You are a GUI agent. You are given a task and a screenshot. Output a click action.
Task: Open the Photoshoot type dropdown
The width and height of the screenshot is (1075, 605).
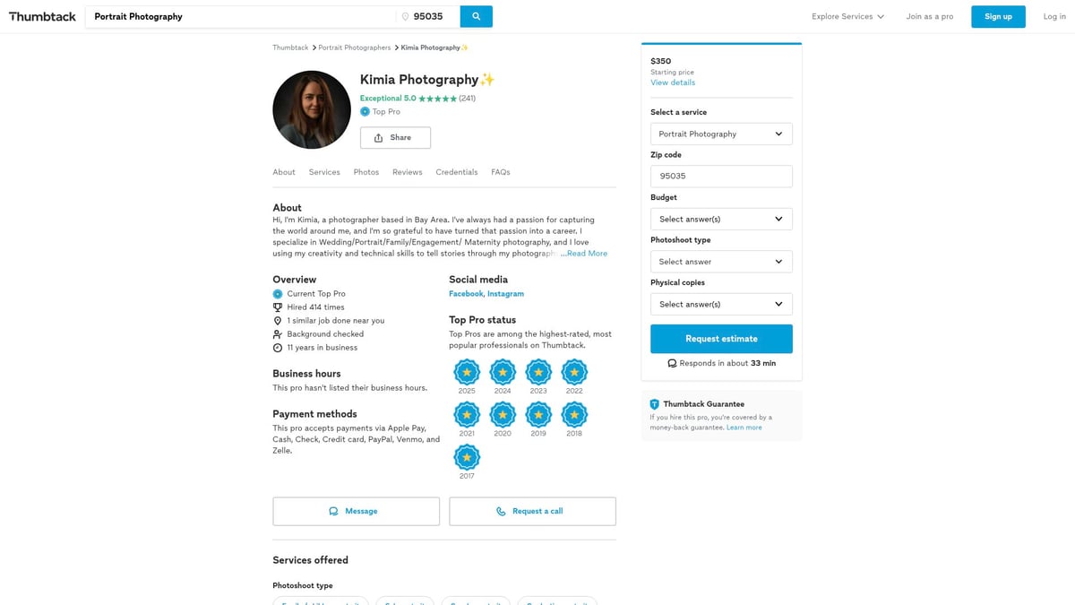coord(721,262)
